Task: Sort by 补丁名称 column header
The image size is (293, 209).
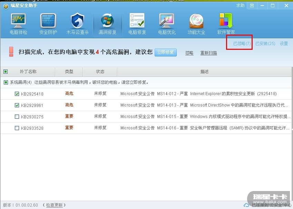Action: tap(28, 72)
